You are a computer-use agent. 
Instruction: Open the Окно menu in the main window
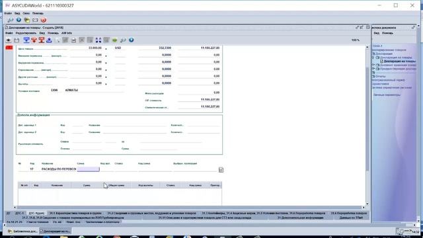pyautogui.click(x=26, y=13)
